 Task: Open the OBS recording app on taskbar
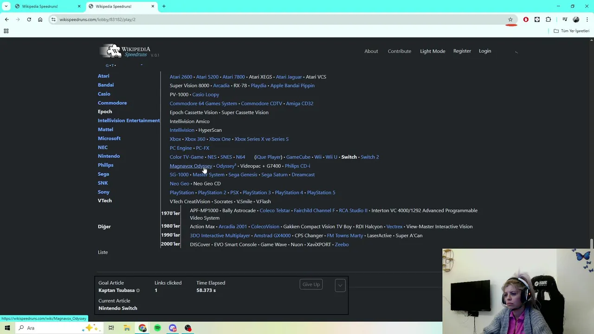[188, 328]
